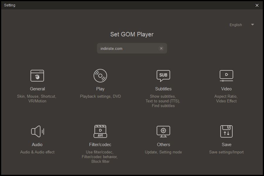Viewport: 264px width, 176px height.
Task: Click 'Aspect Ratio, Video Effect' description
Action: pyautogui.click(x=226, y=99)
